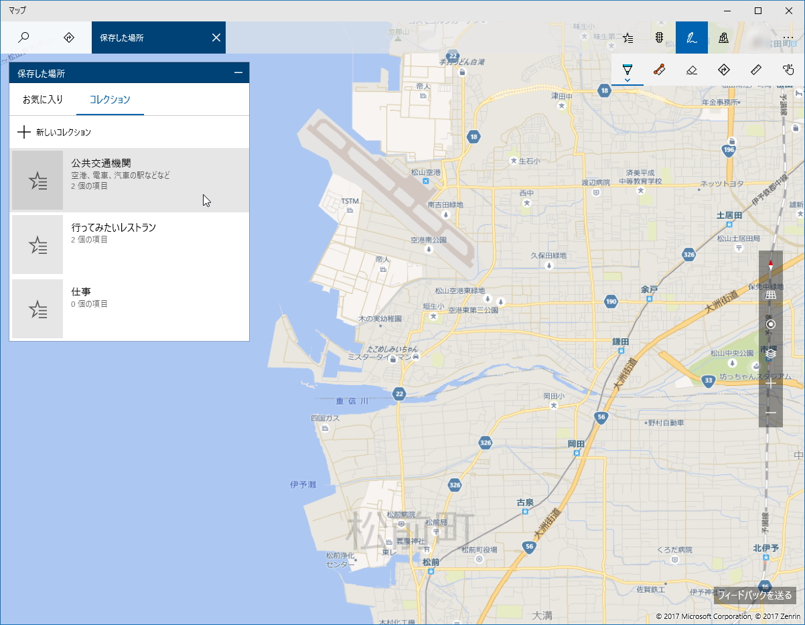Open the more options ellipsis menu

pos(788,38)
